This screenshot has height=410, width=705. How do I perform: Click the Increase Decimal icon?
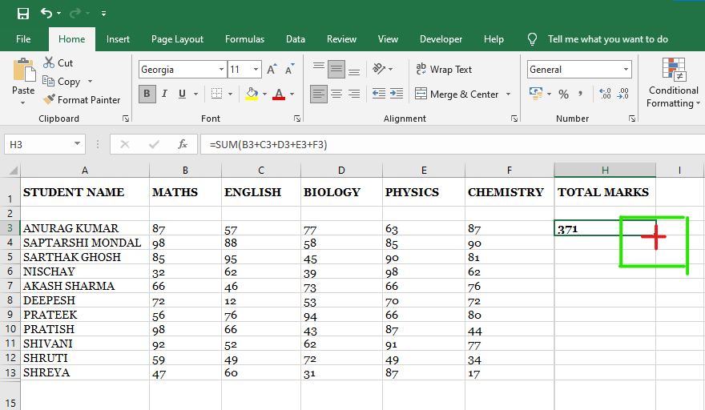click(x=604, y=94)
